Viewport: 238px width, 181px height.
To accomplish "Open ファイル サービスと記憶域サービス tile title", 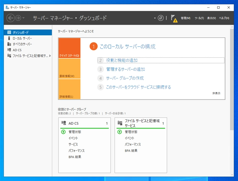I will coord(142,123).
